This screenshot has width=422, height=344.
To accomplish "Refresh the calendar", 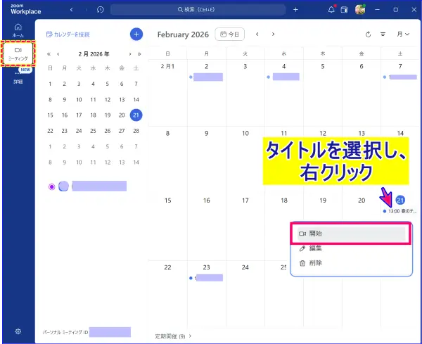I will coord(368,34).
